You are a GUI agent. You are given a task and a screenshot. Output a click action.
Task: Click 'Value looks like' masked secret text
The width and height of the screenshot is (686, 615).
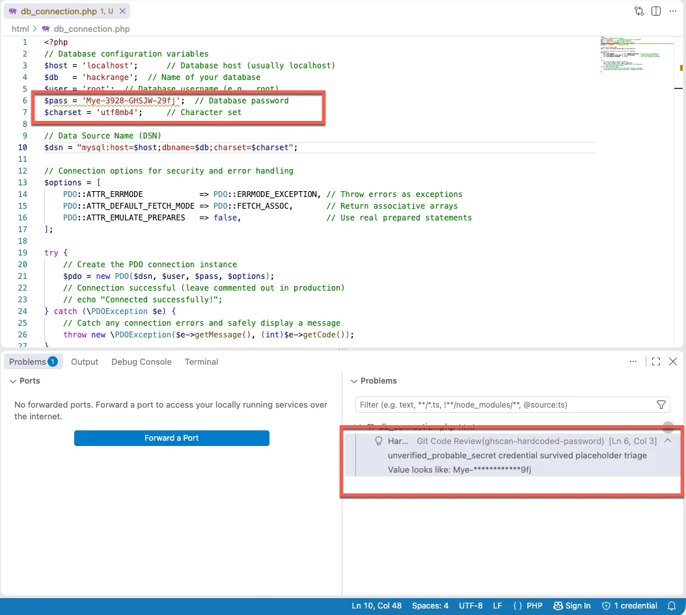459,469
